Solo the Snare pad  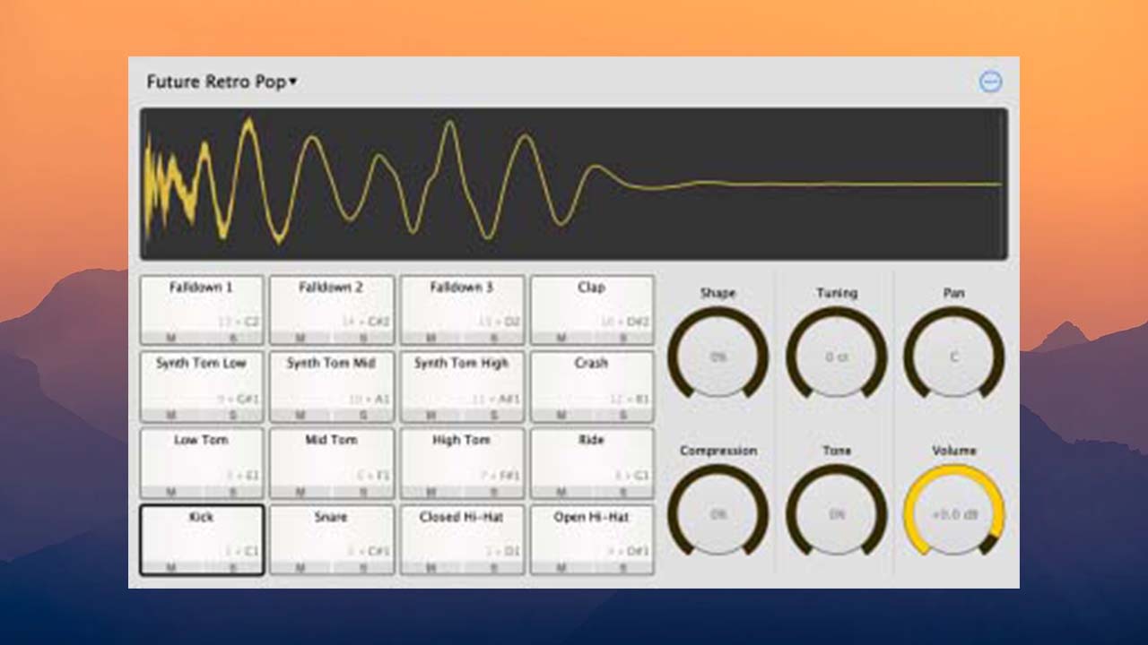(x=362, y=567)
